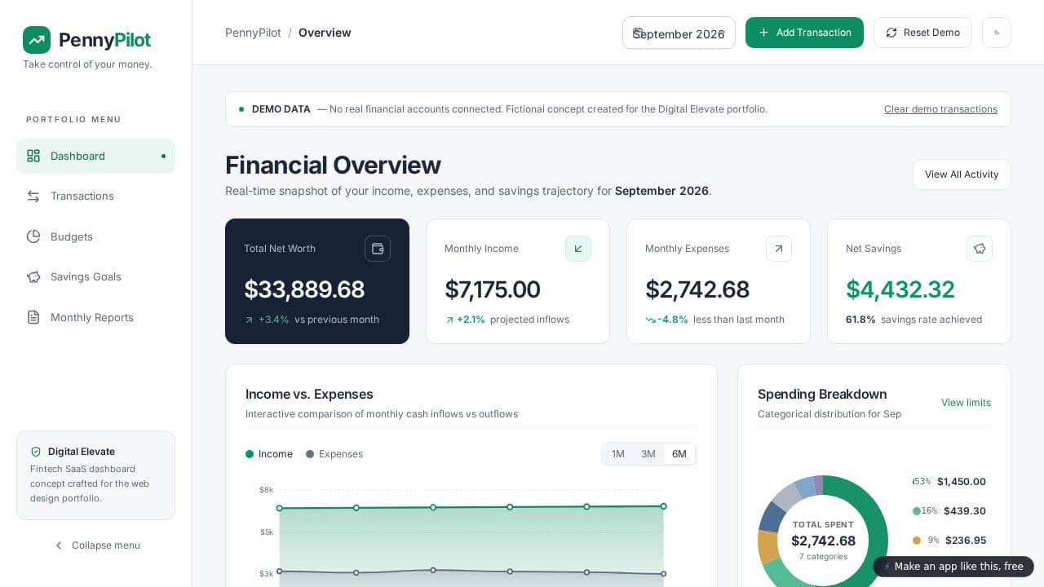
Task: Collapse the sidebar menu
Action: [96, 545]
